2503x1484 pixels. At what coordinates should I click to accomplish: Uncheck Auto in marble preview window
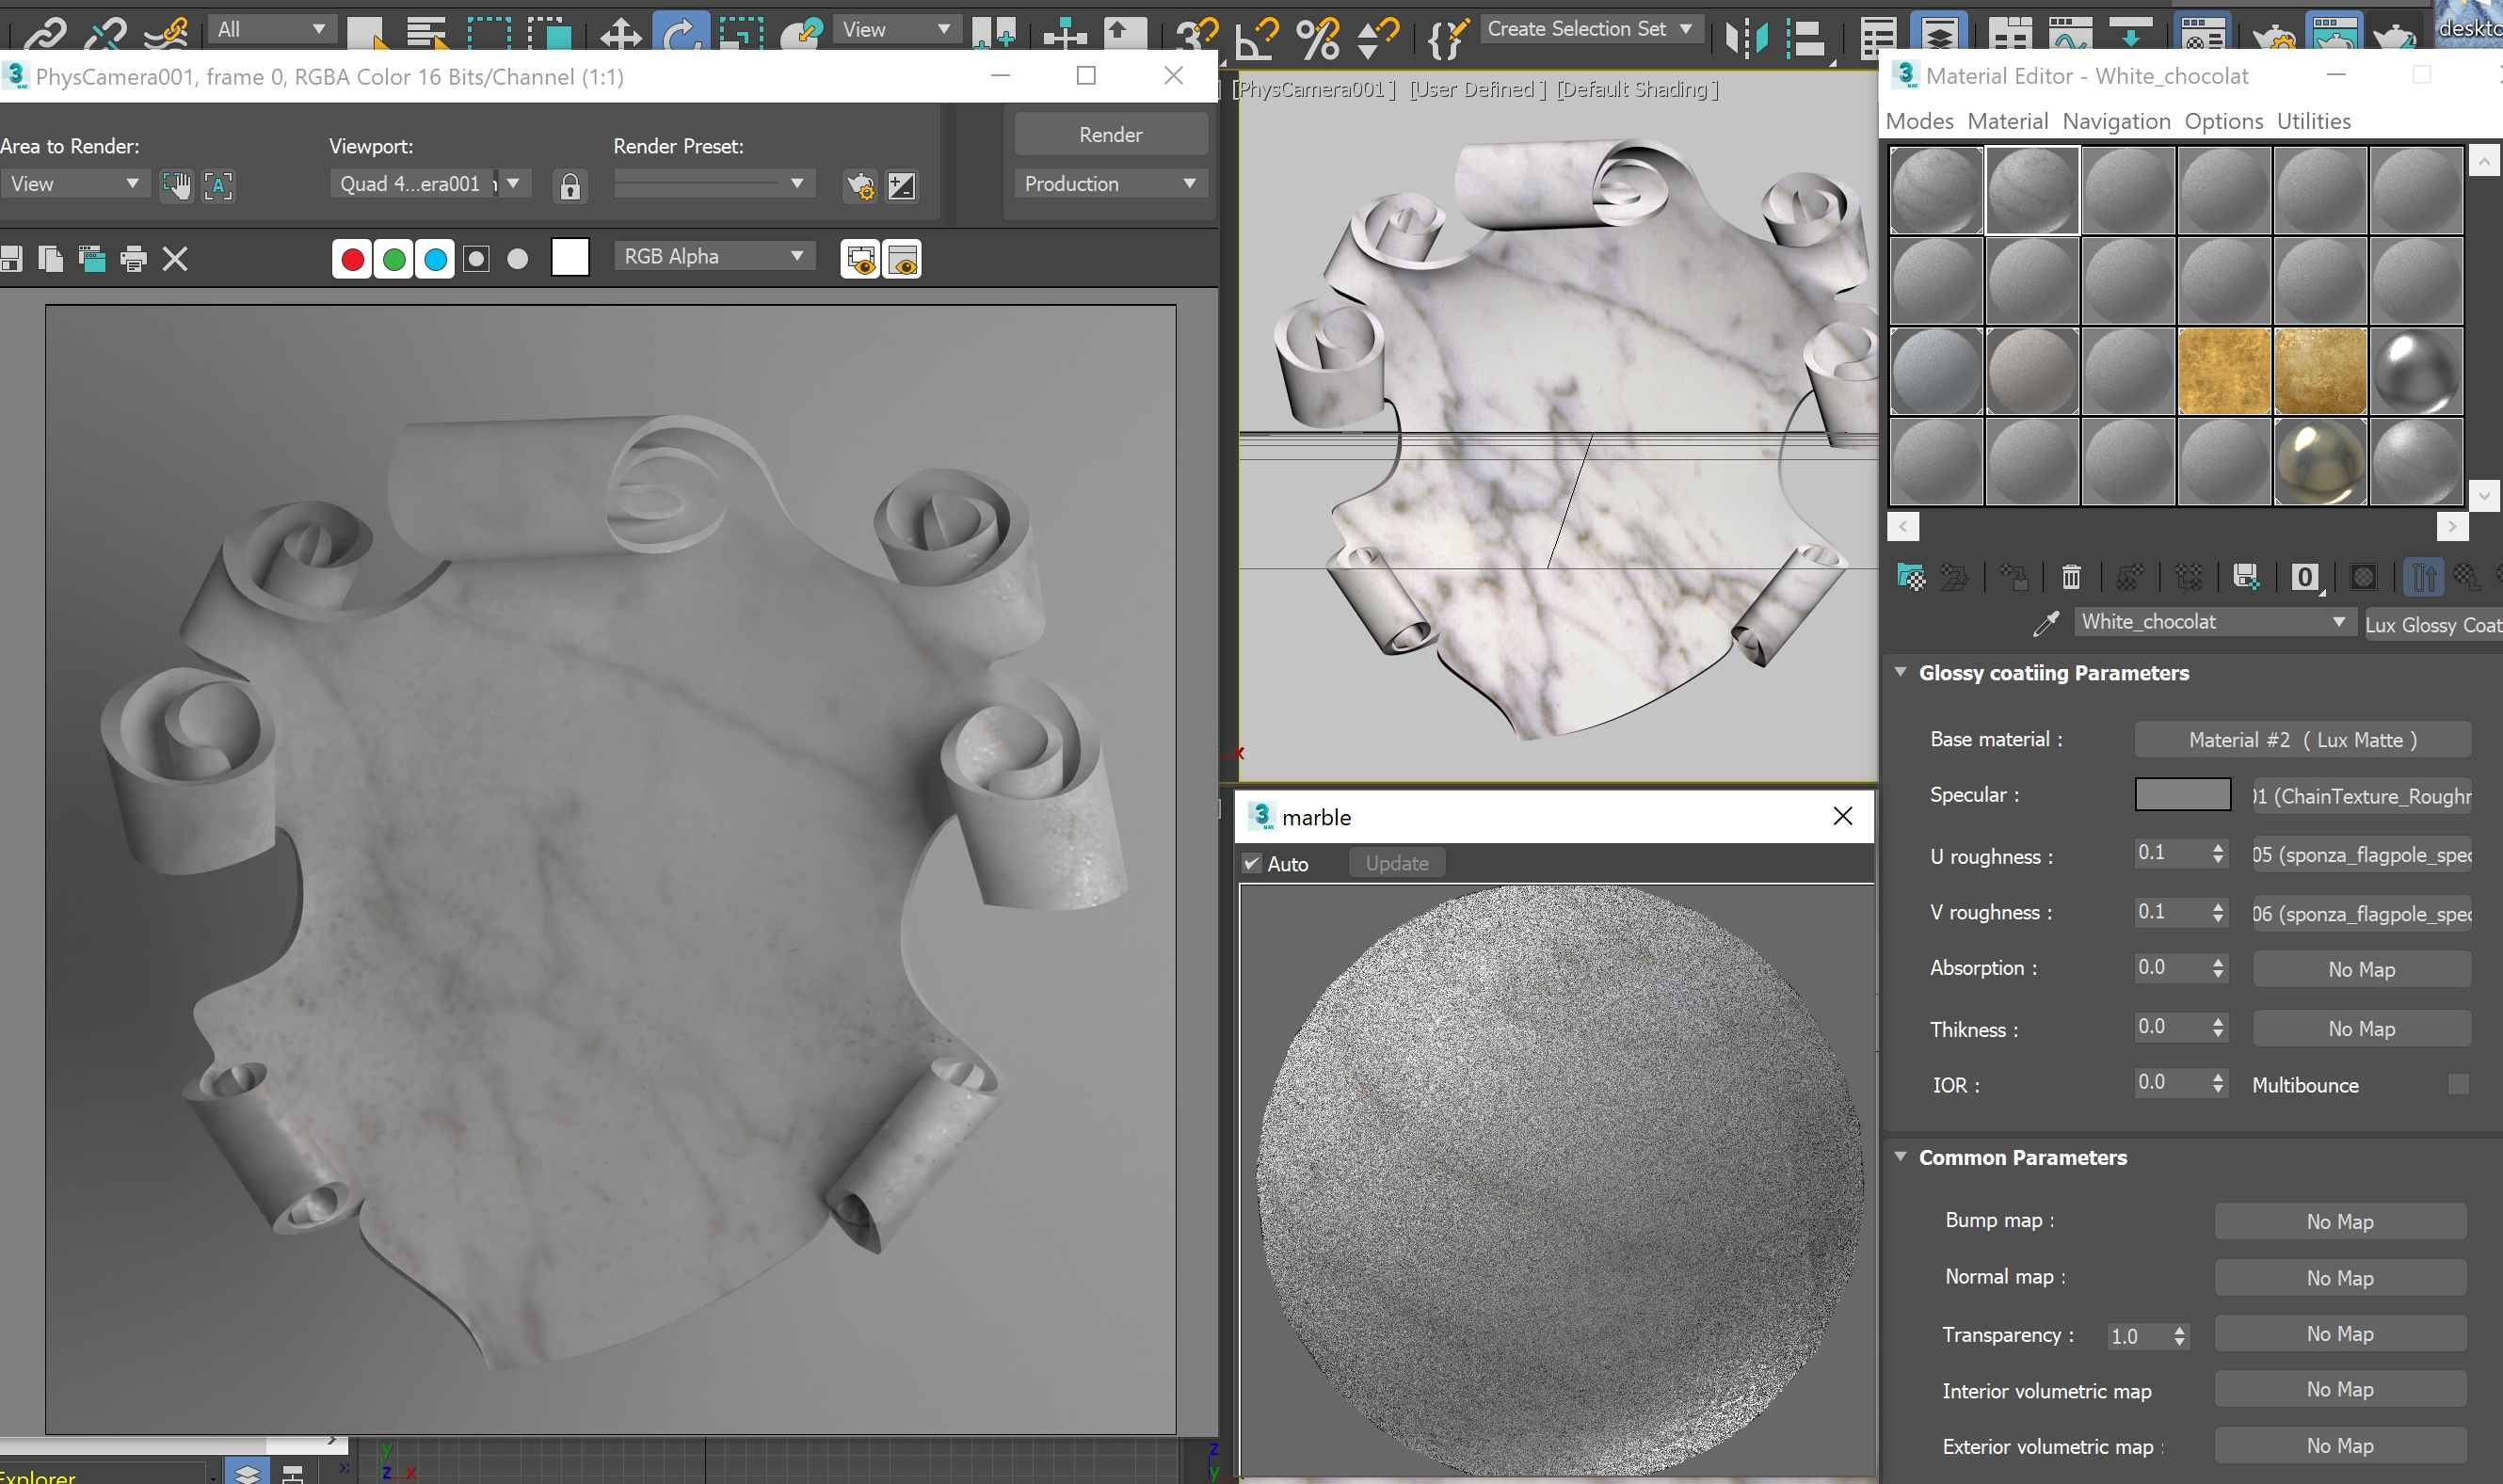(1252, 863)
